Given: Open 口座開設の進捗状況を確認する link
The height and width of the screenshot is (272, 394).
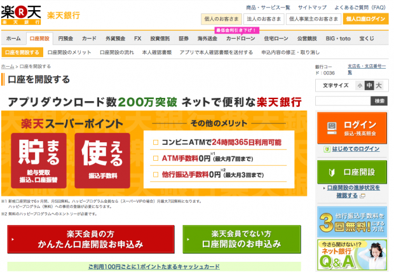Looking at the screenshot, I should [x=353, y=191].
